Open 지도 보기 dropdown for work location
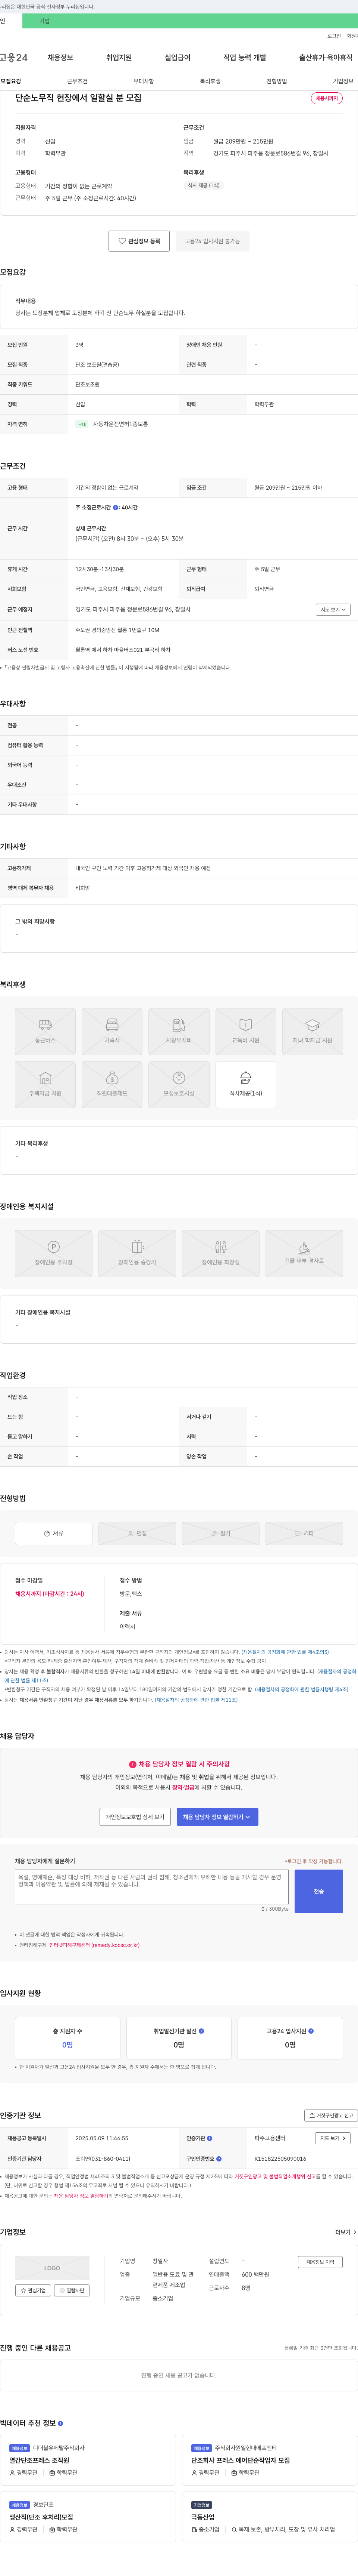 coord(333,609)
